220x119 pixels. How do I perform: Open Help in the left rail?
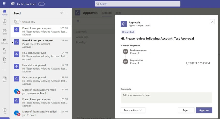coord(5,111)
